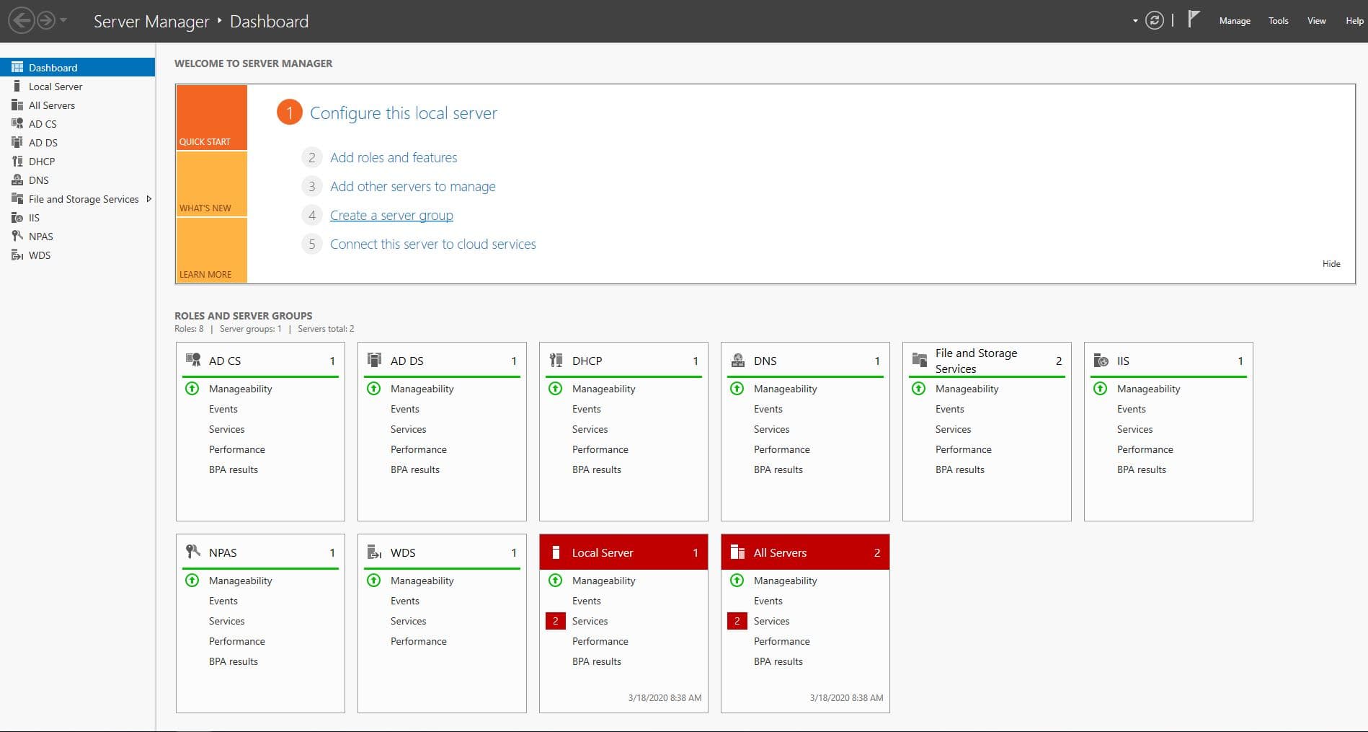The height and width of the screenshot is (732, 1368).
Task: Click the All Servers tile header icon
Action: coord(737,552)
